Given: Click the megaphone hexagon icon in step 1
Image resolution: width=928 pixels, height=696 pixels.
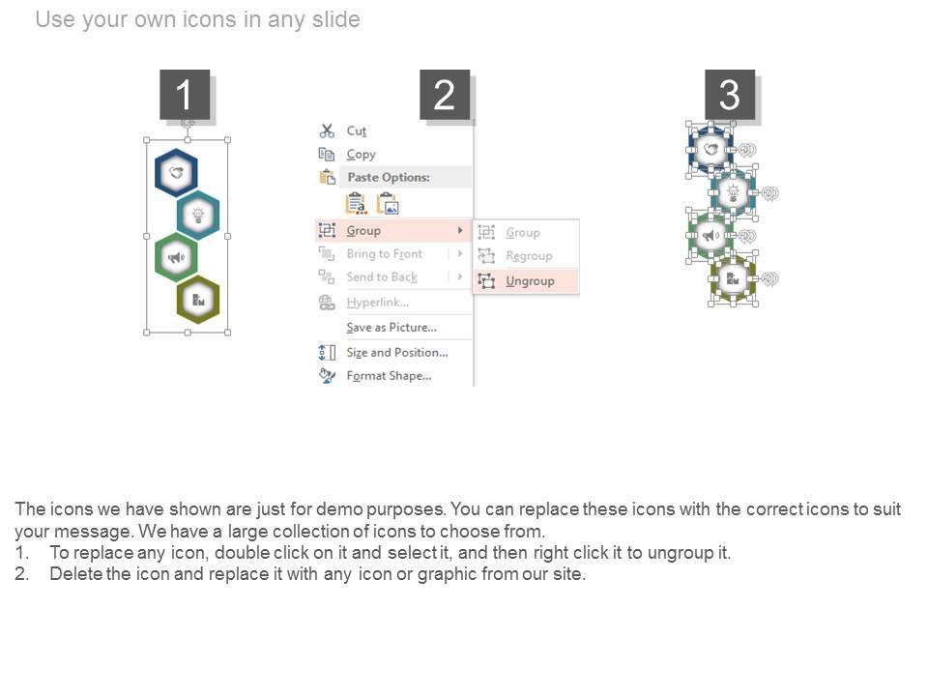Looking at the screenshot, I should pos(176,257).
